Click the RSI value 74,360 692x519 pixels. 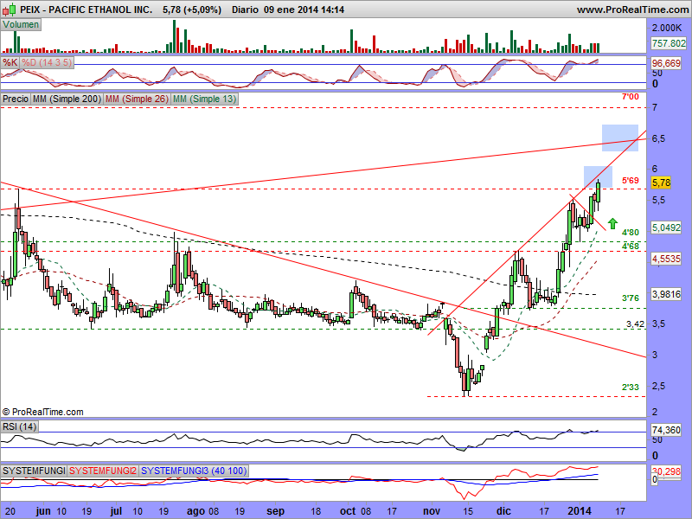[x=666, y=429]
